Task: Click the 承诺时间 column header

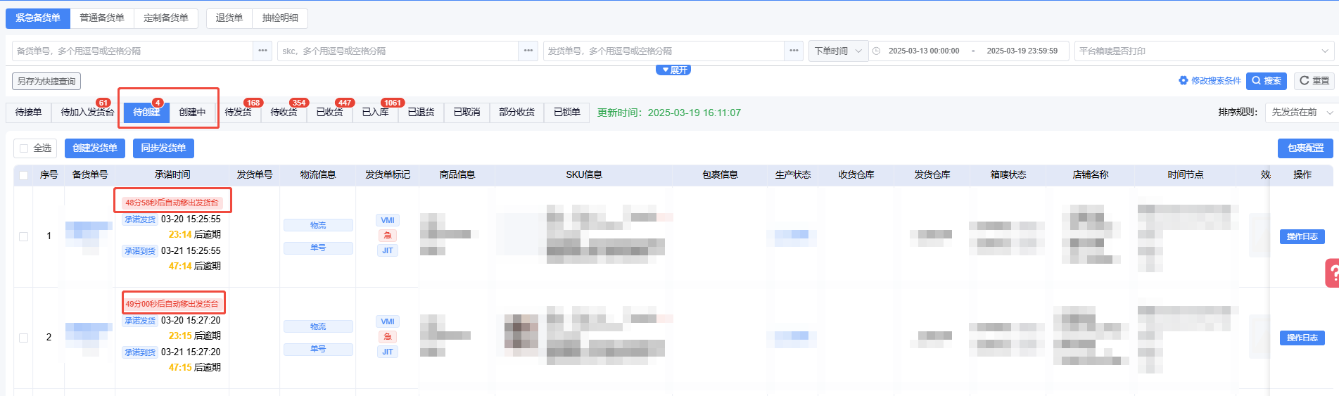Action: [x=172, y=175]
